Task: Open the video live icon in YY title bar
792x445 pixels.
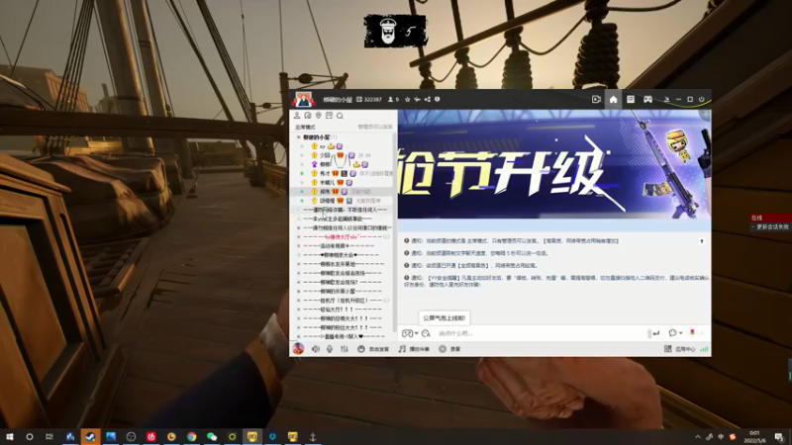Action: coord(596,100)
